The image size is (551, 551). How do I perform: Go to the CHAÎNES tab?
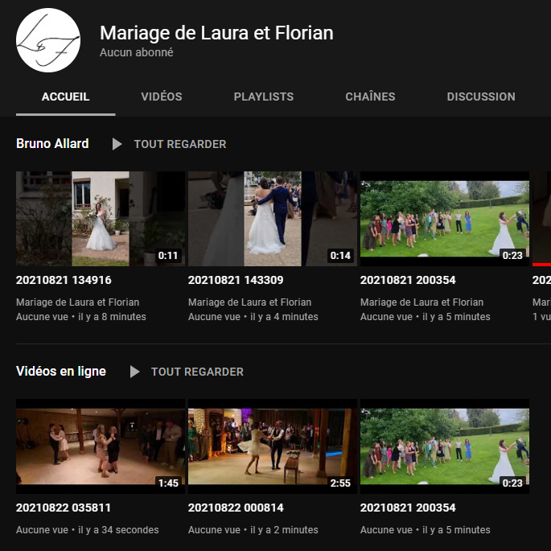[x=370, y=97]
